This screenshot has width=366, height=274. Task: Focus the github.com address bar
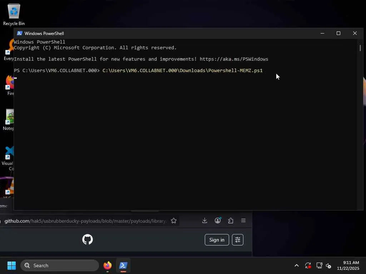pos(85,221)
